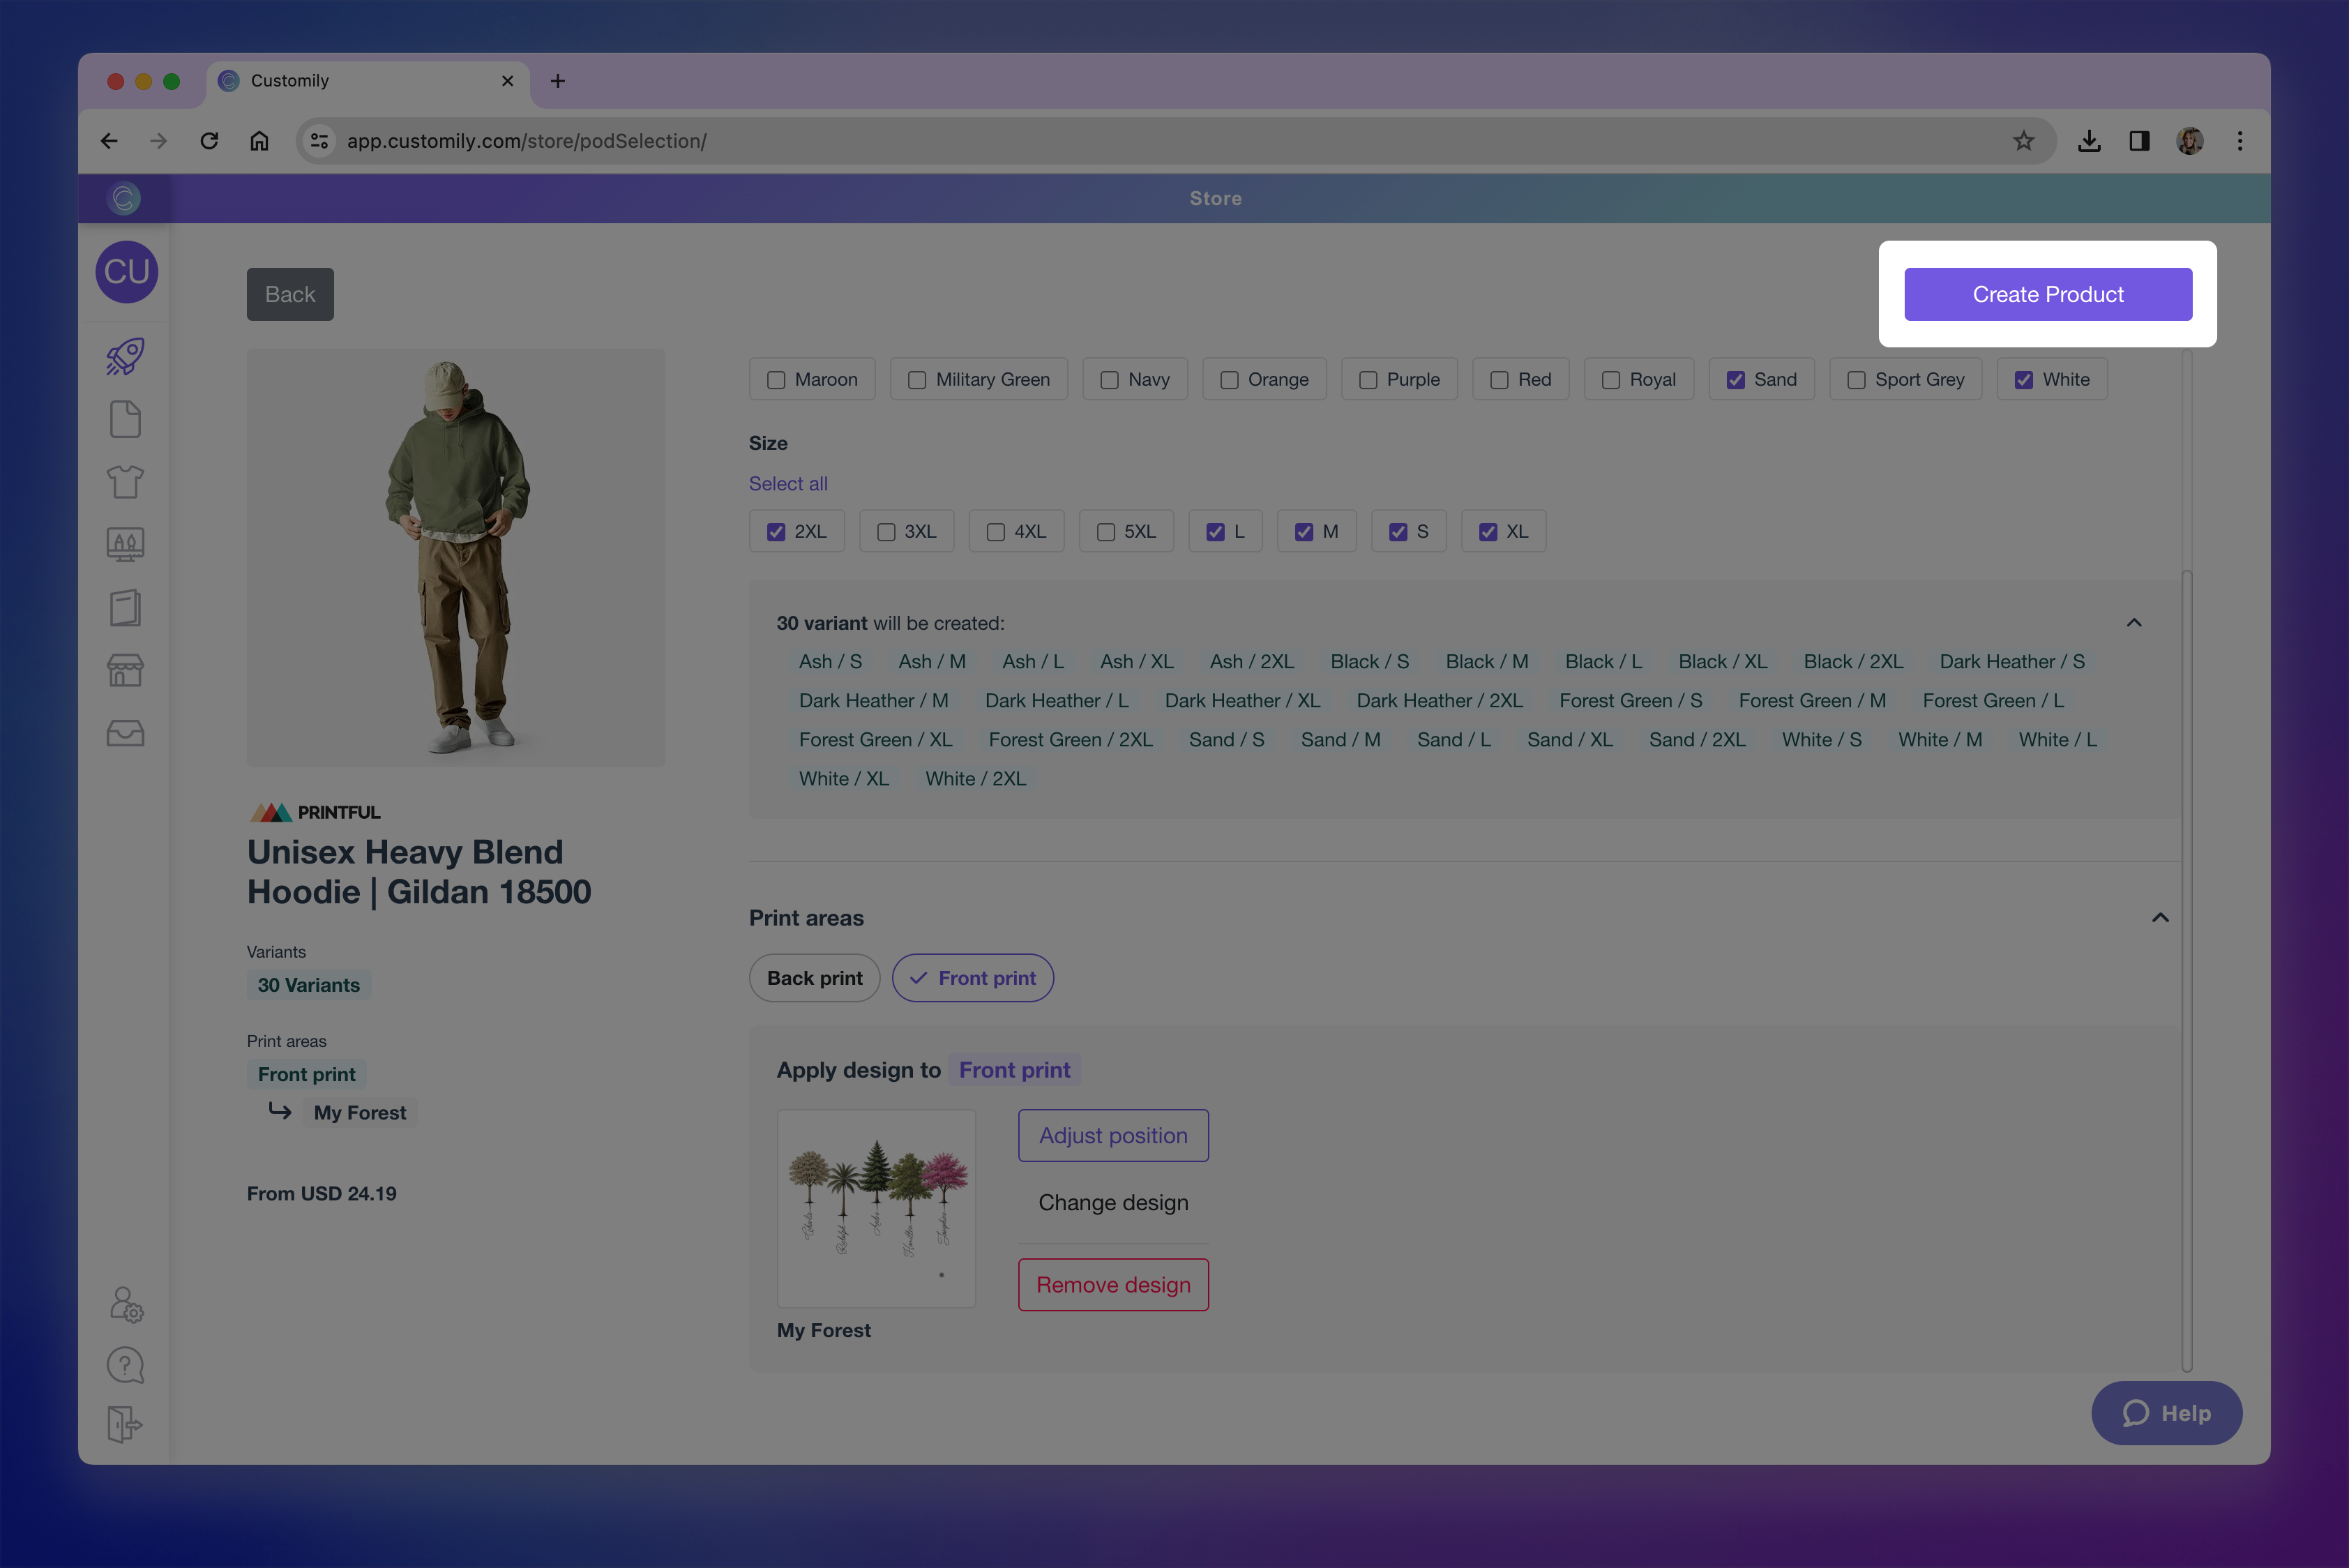The height and width of the screenshot is (1568, 2349).
Task: Enable the 5XL size checkbox
Action: [1105, 531]
